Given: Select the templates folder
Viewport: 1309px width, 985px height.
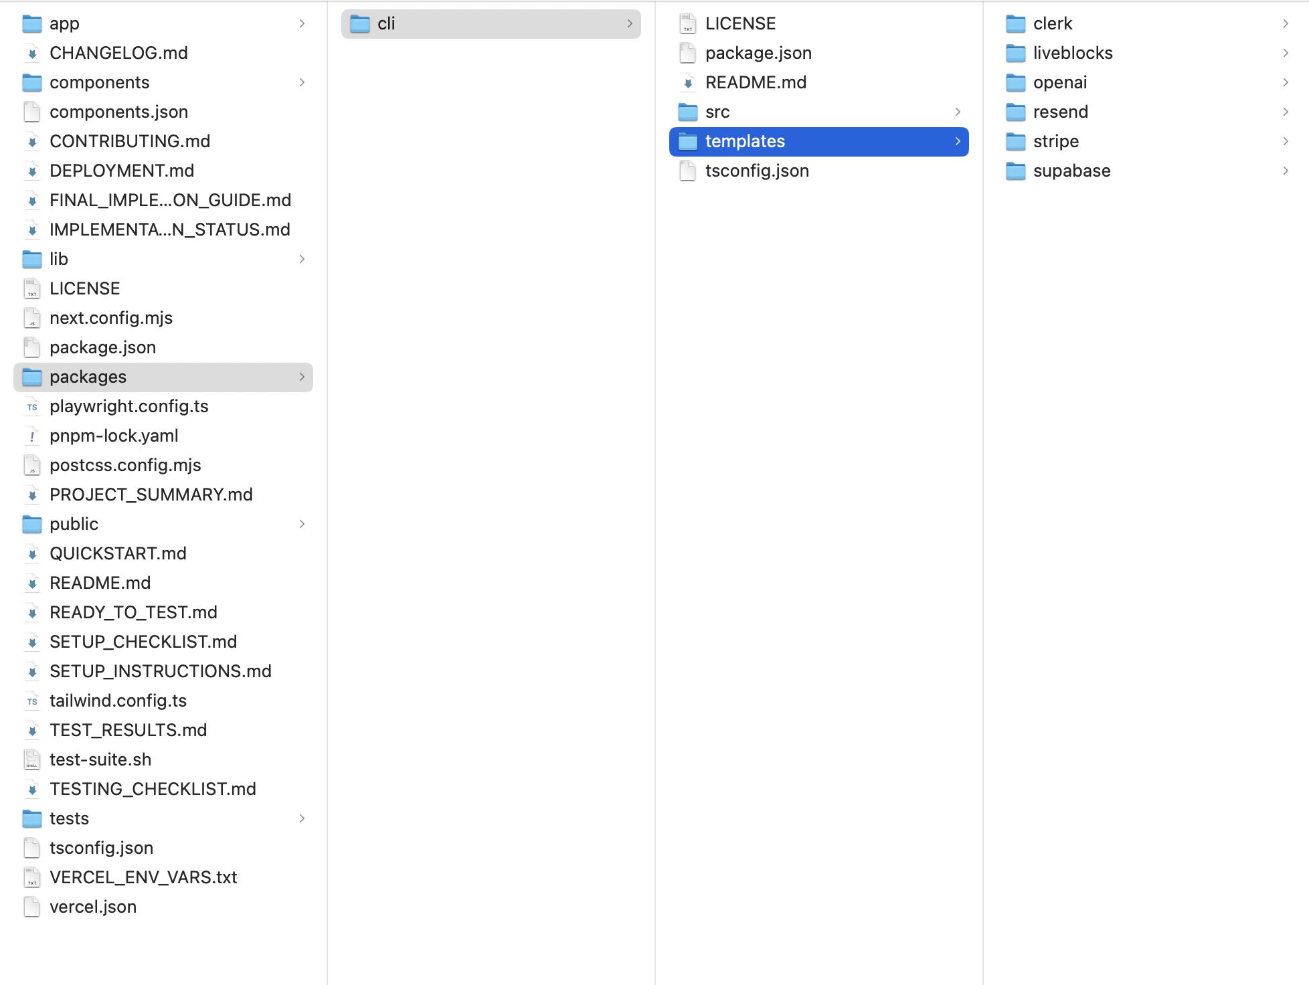Looking at the screenshot, I should pyautogui.click(x=745, y=141).
